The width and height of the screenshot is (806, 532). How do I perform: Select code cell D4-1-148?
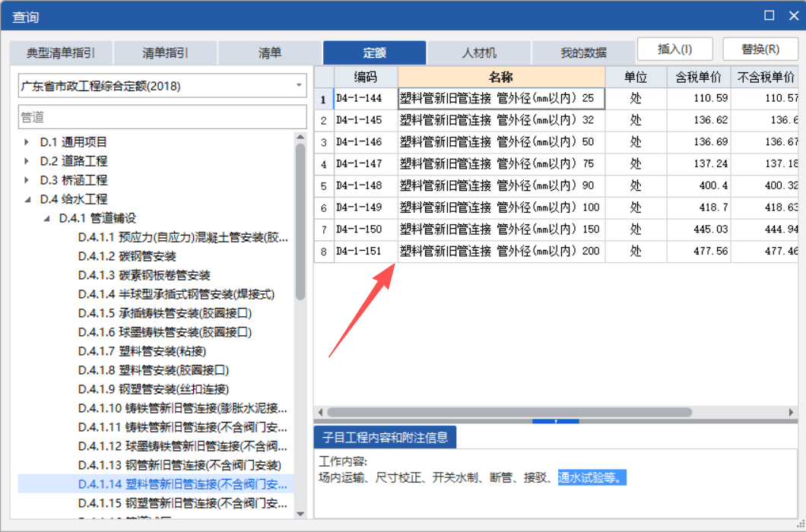click(x=366, y=185)
